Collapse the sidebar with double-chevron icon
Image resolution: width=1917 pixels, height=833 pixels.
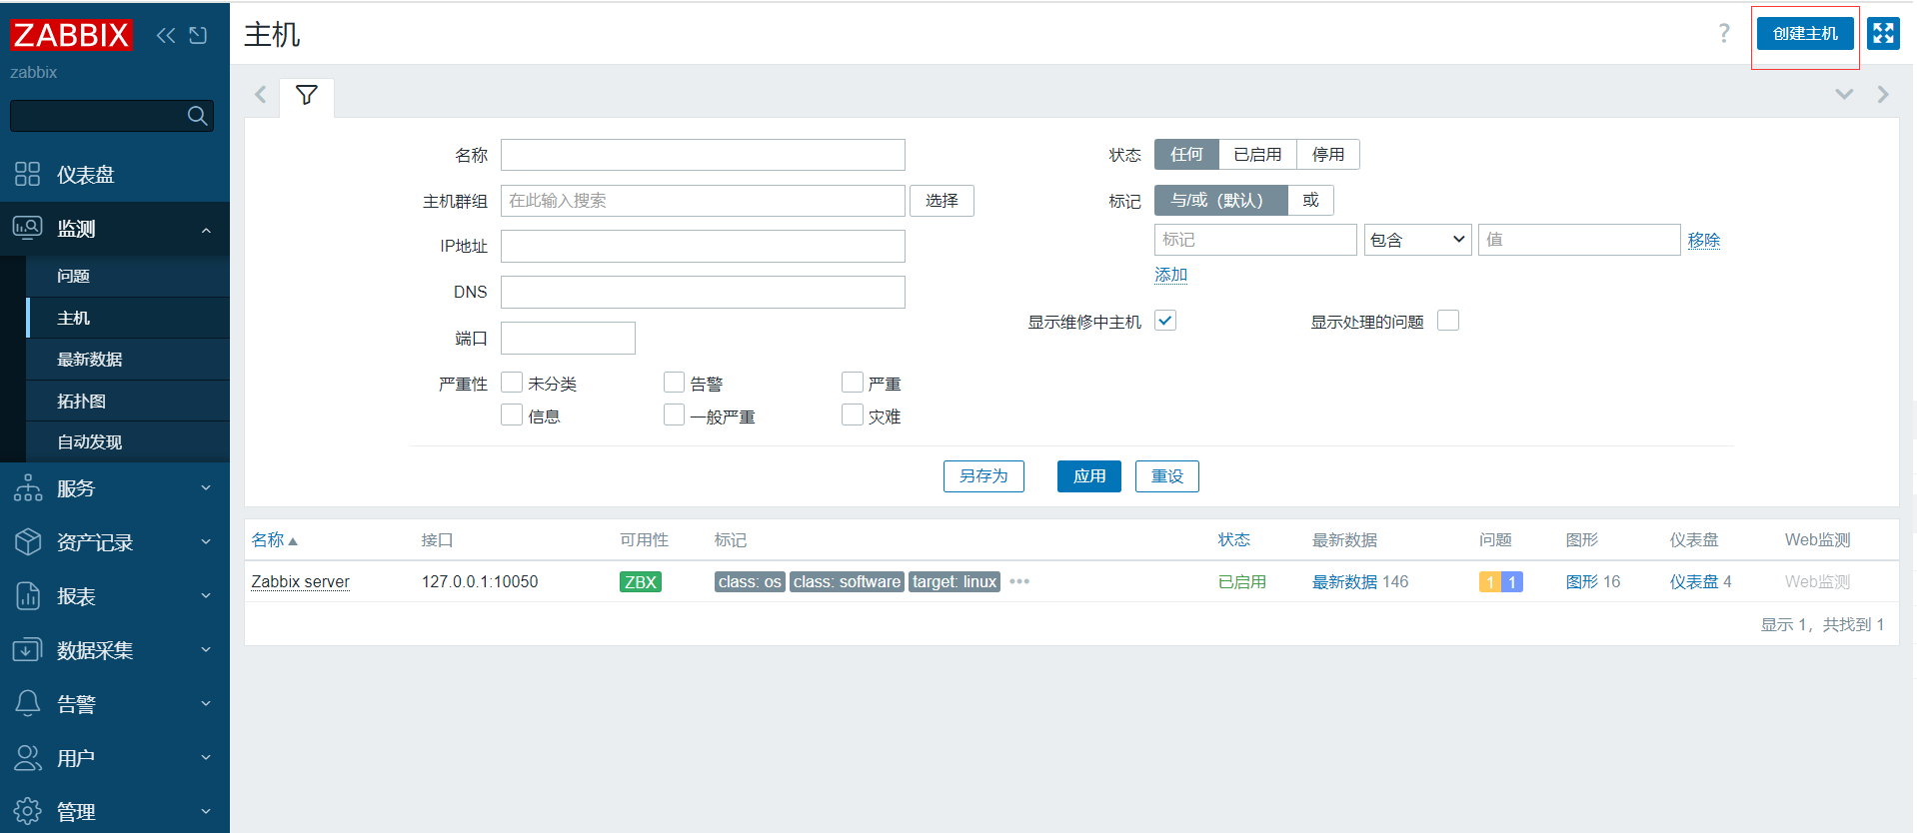pos(166,36)
